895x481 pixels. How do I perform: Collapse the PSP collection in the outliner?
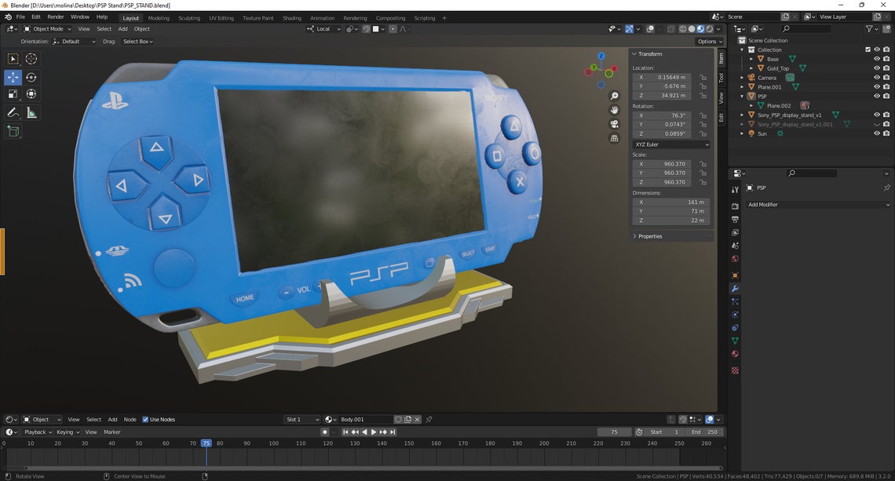pyautogui.click(x=741, y=96)
